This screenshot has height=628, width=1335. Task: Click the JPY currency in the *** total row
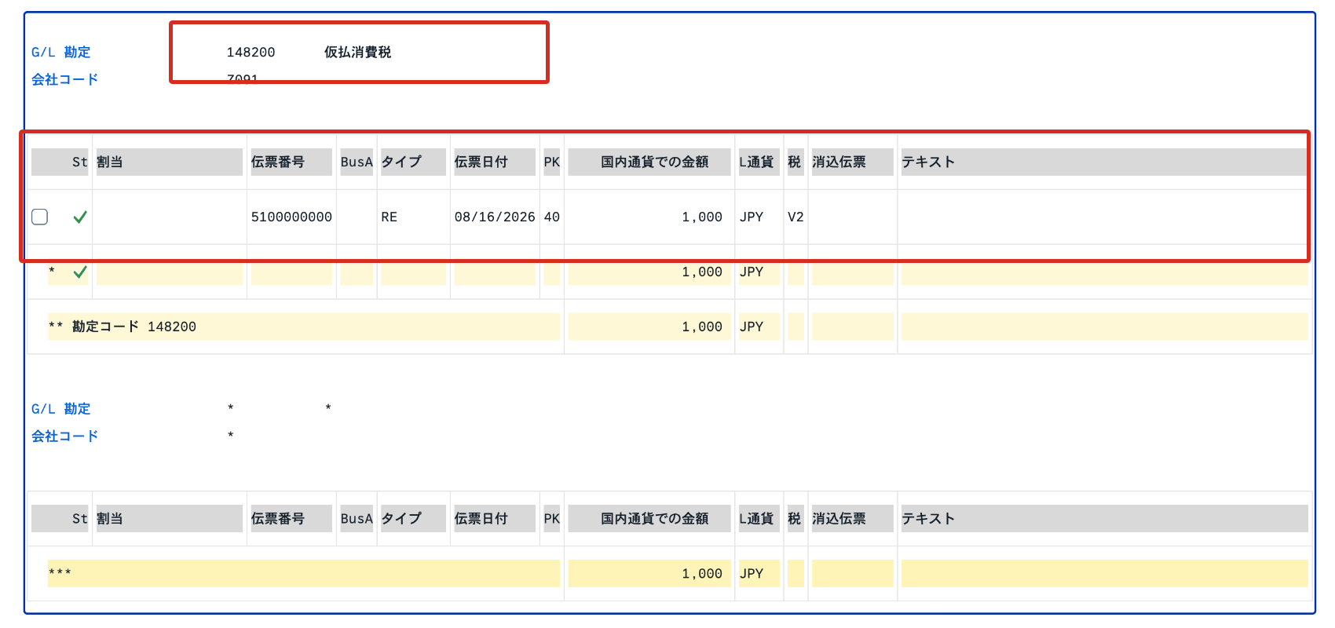click(752, 573)
